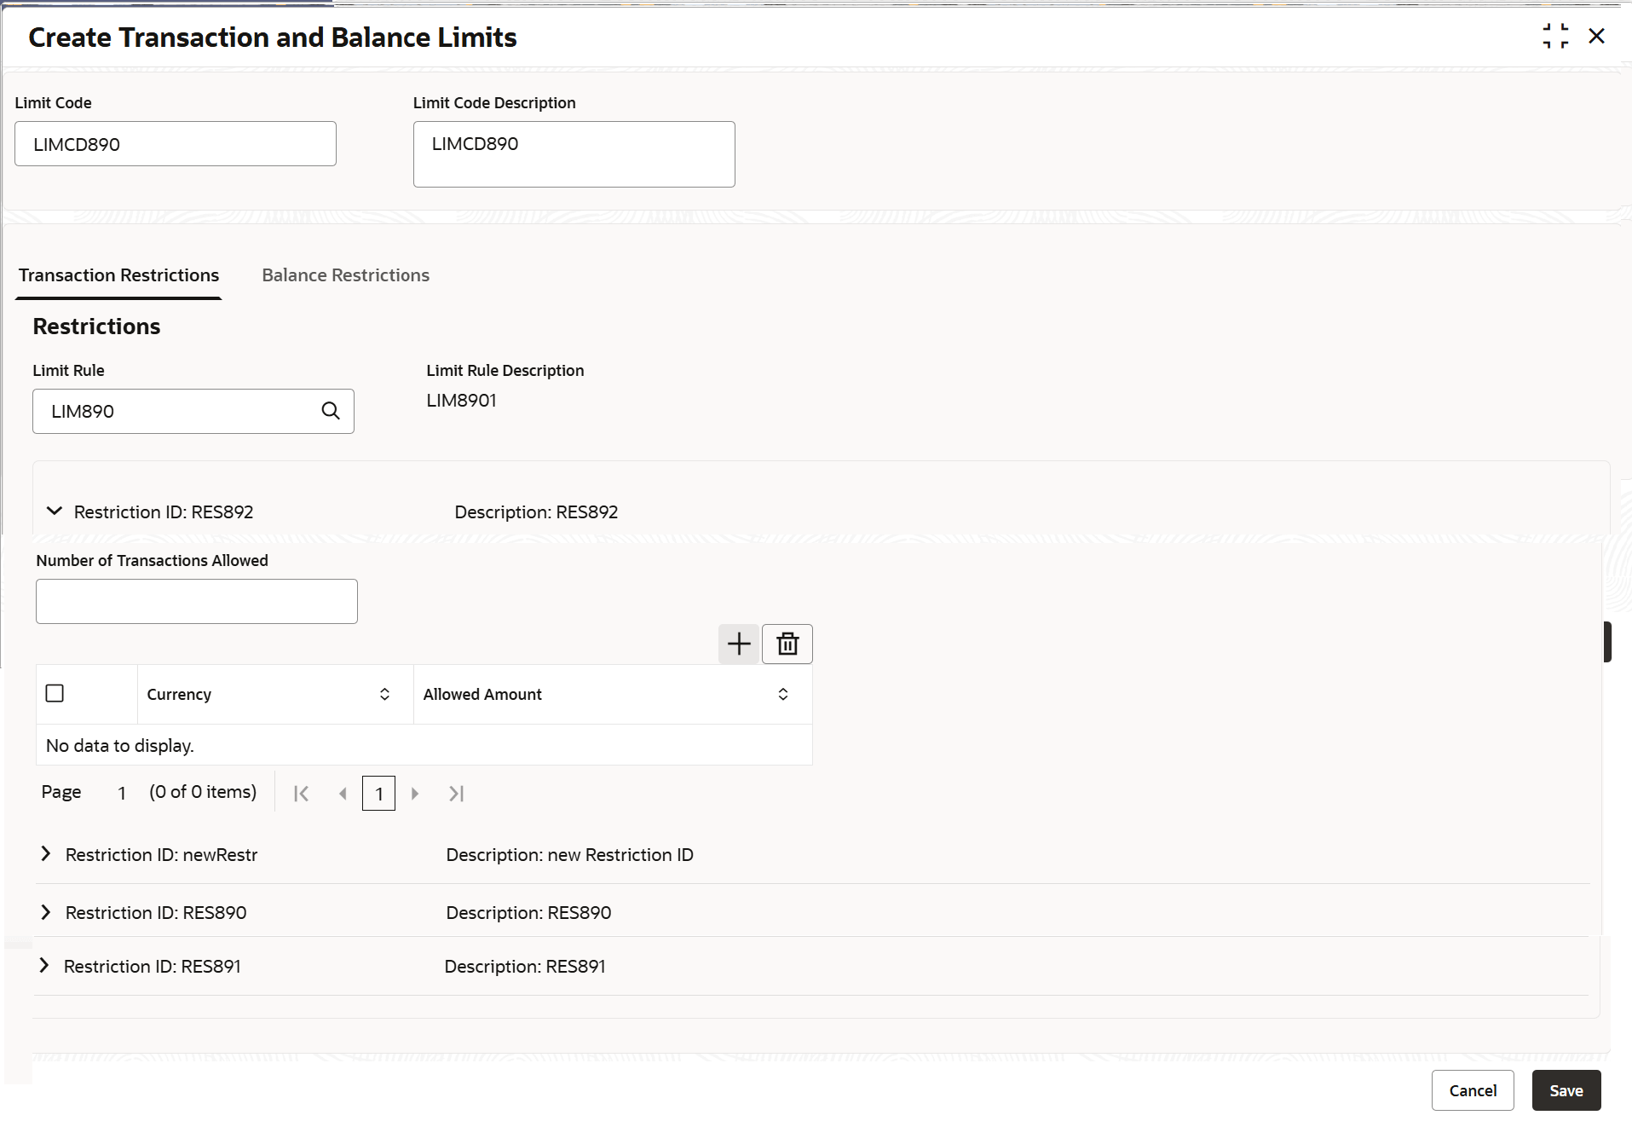Sort the Currency column
Viewport: 1632px width, 1121px height.
point(384,694)
